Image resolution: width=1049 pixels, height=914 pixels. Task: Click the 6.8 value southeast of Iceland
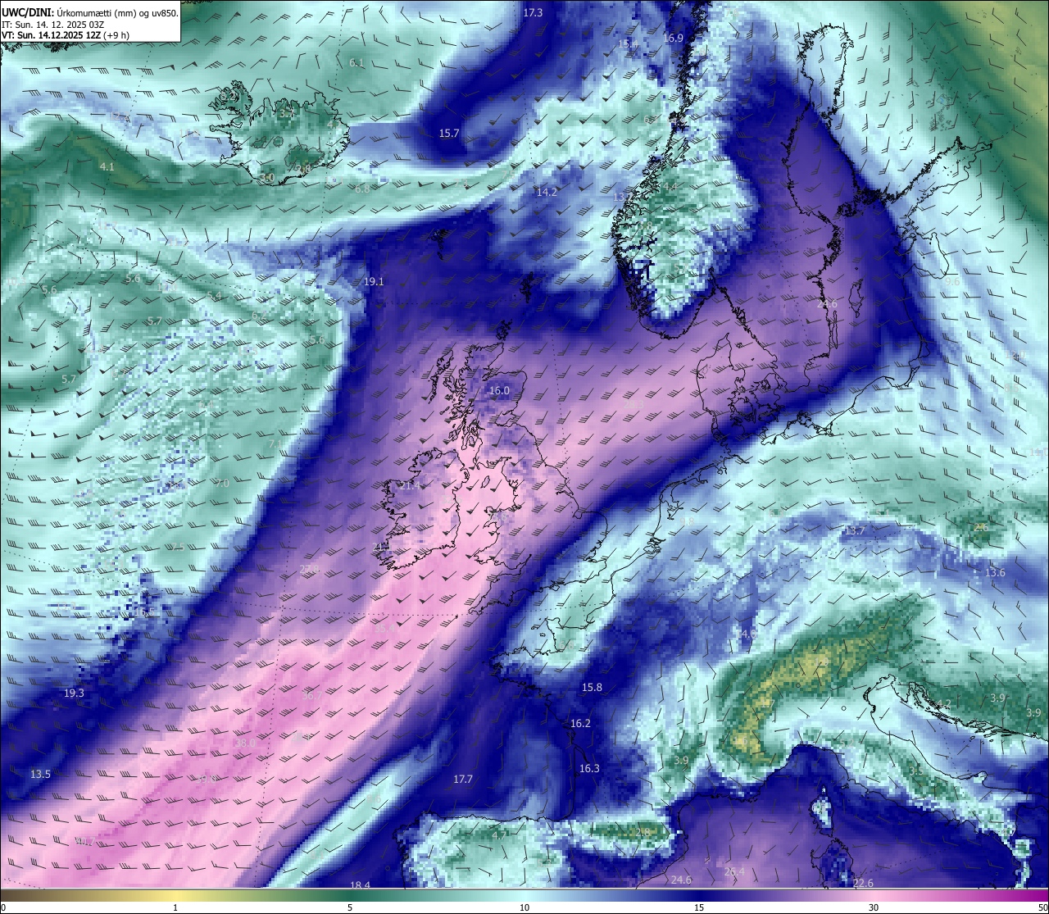pyautogui.click(x=362, y=189)
